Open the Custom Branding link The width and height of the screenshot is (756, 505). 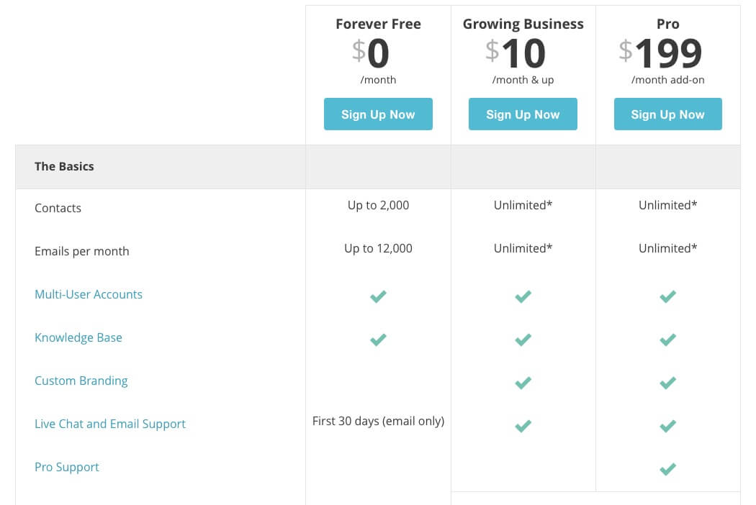tap(81, 381)
